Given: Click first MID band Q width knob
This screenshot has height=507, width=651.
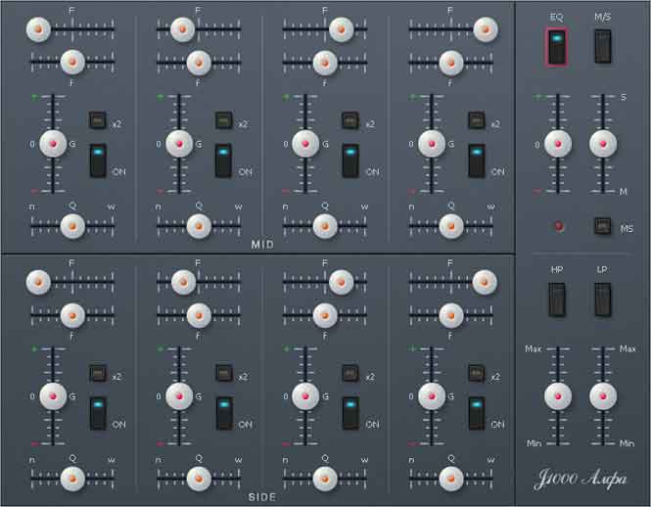Looking at the screenshot, I should coord(72,226).
